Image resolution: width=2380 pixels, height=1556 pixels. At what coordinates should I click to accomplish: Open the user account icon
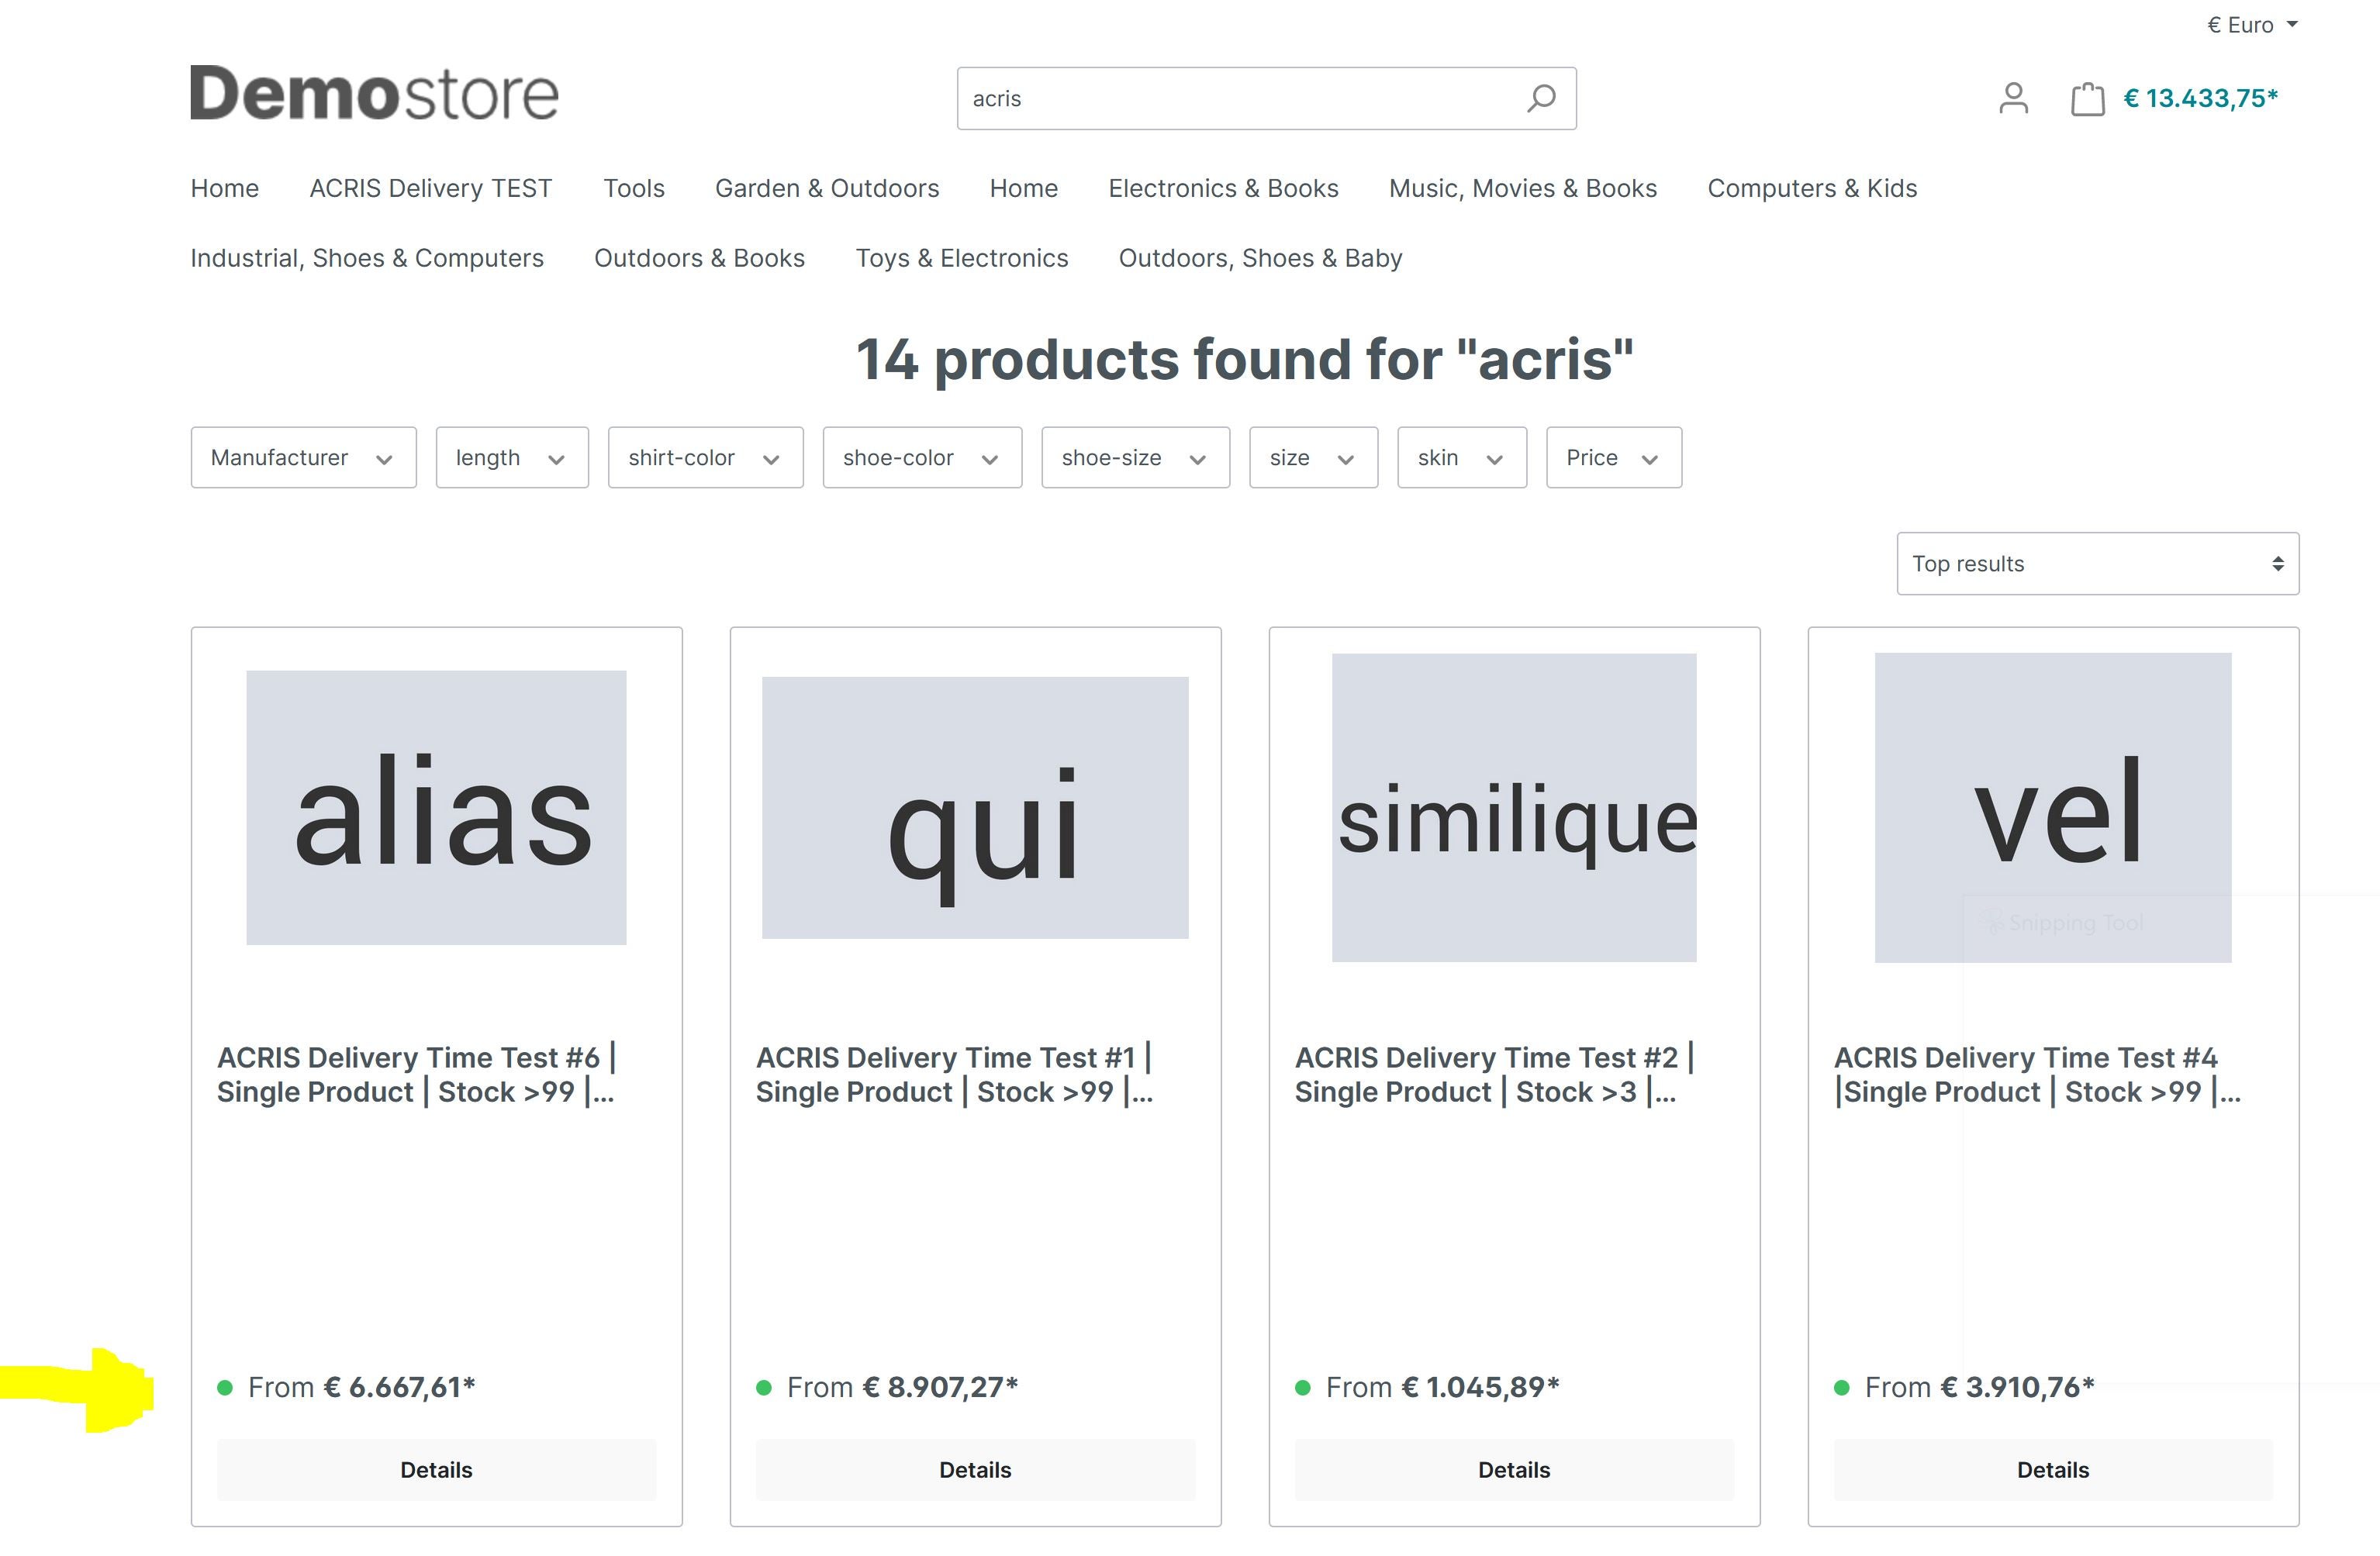(2013, 98)
